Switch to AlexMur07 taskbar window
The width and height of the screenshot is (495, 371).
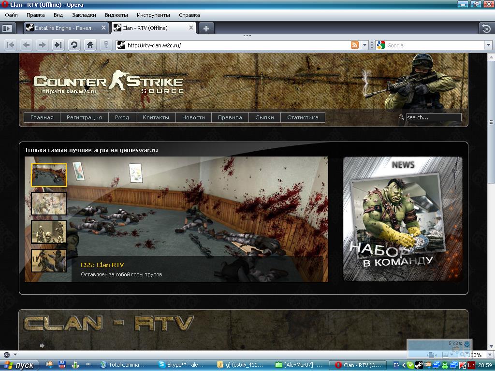(299, 365)
